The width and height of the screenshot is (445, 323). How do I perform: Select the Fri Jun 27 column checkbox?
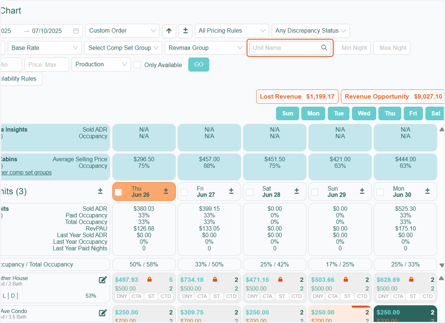184,192
